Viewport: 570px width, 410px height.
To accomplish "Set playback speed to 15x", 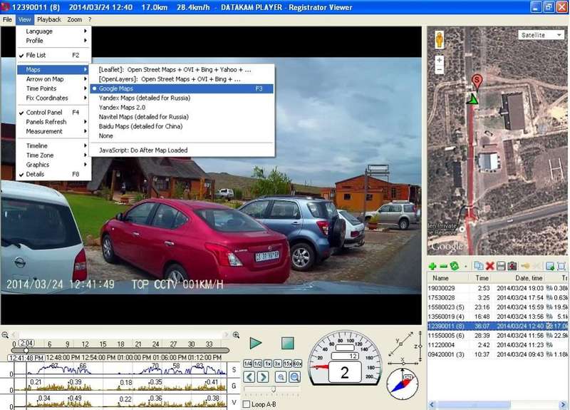I will (287, 364).
